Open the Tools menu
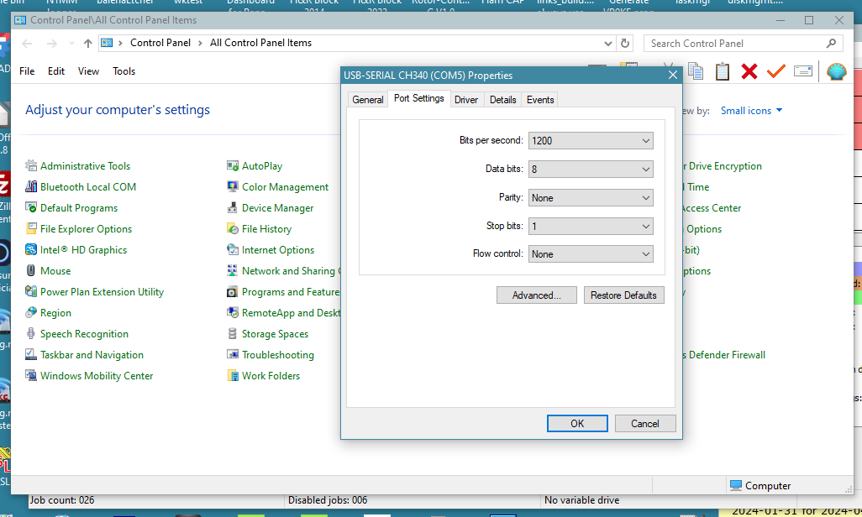 point(124,71)
